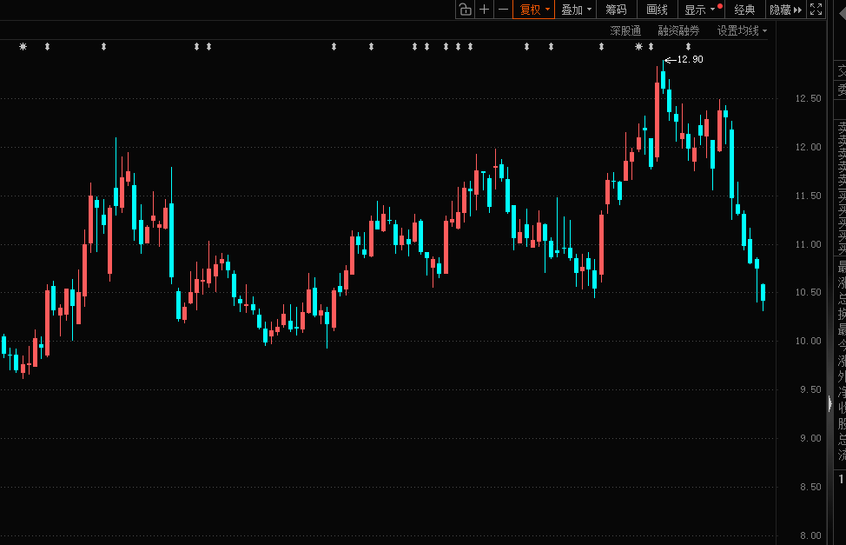Viewport: 846px width, 545px height.
Task: Toggle 画线 drawing tools mode
Action: tap(657, 10)
